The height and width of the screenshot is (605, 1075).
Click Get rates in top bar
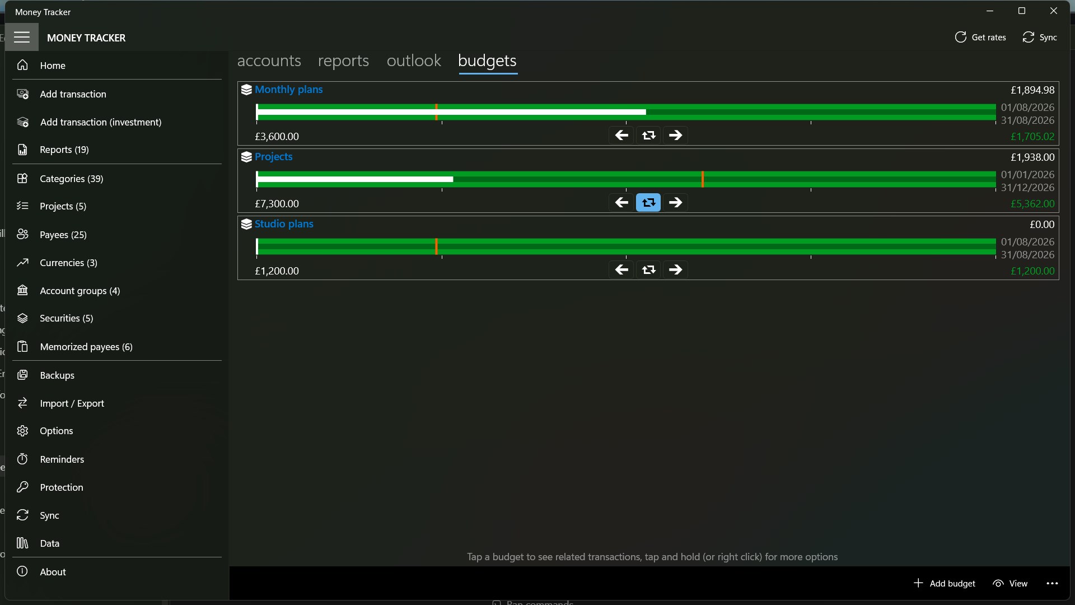(980, 38)
